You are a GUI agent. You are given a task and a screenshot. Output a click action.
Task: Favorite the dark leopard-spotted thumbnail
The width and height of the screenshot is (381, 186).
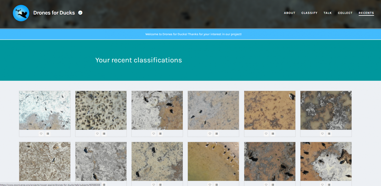click(x=97, y=134)
